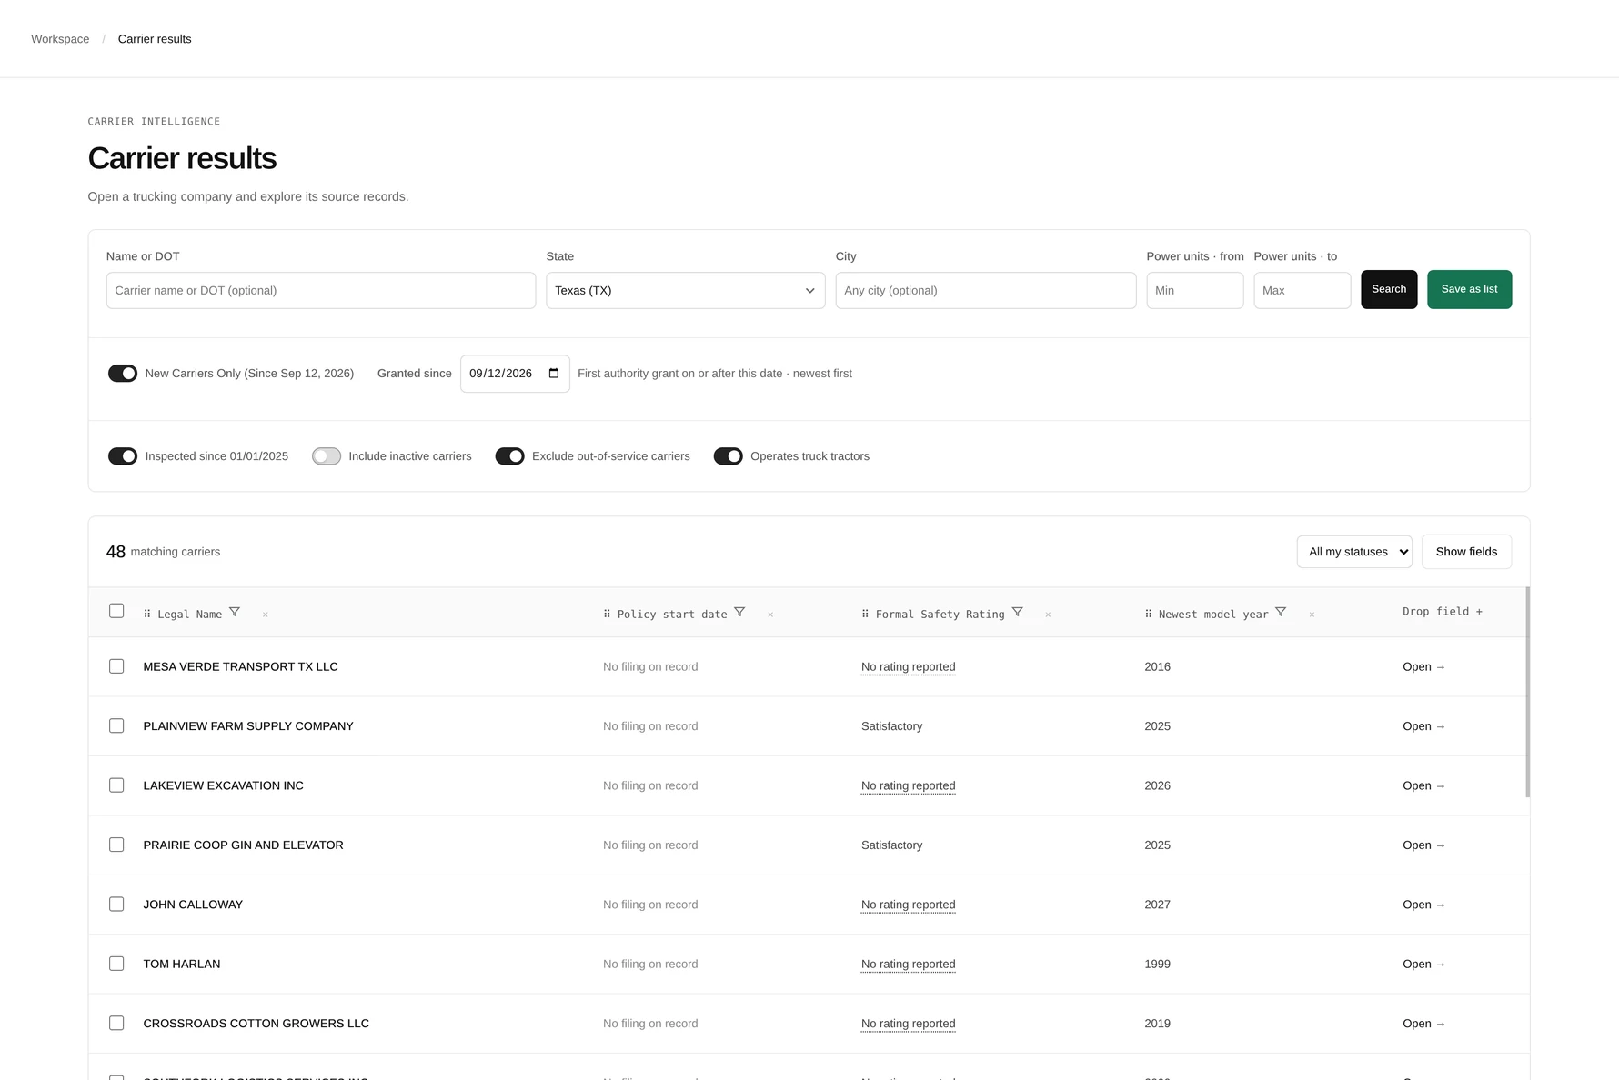Turn off Exclude out-of-service carriers
Screen dimensions: 1619x1080
click(509, 456)
